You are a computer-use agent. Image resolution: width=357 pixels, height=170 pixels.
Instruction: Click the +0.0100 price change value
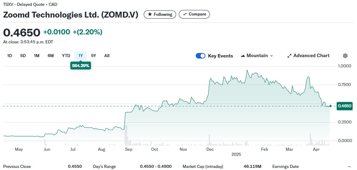click(57, 32)
